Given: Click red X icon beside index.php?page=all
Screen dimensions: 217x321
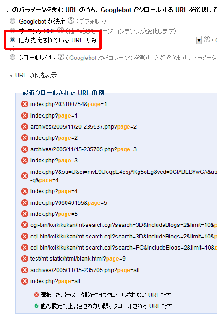Looking at the screenshot, I should click(x=24, y=281).
